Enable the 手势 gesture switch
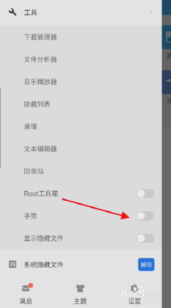Image resolution: width=171 pixels, height=308 pixels. coord(145,216)
